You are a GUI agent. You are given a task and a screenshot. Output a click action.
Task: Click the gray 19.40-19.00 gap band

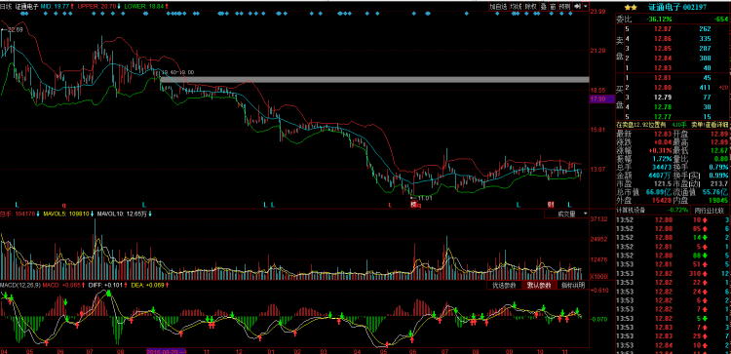[375, 80]
